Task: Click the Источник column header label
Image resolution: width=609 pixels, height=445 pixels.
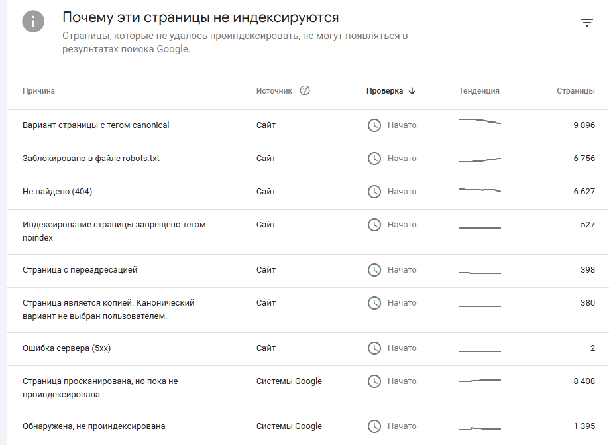Action: coord(274,91)
